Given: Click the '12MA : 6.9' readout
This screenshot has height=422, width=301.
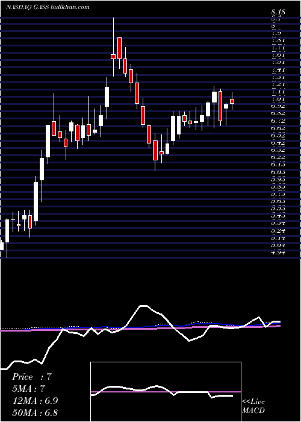Looking at the screenshot, I should [x=35, y=401].
